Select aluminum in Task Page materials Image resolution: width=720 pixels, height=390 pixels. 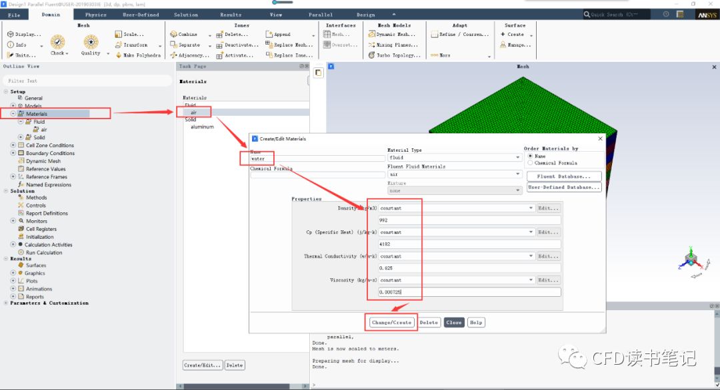coord(202,127)
